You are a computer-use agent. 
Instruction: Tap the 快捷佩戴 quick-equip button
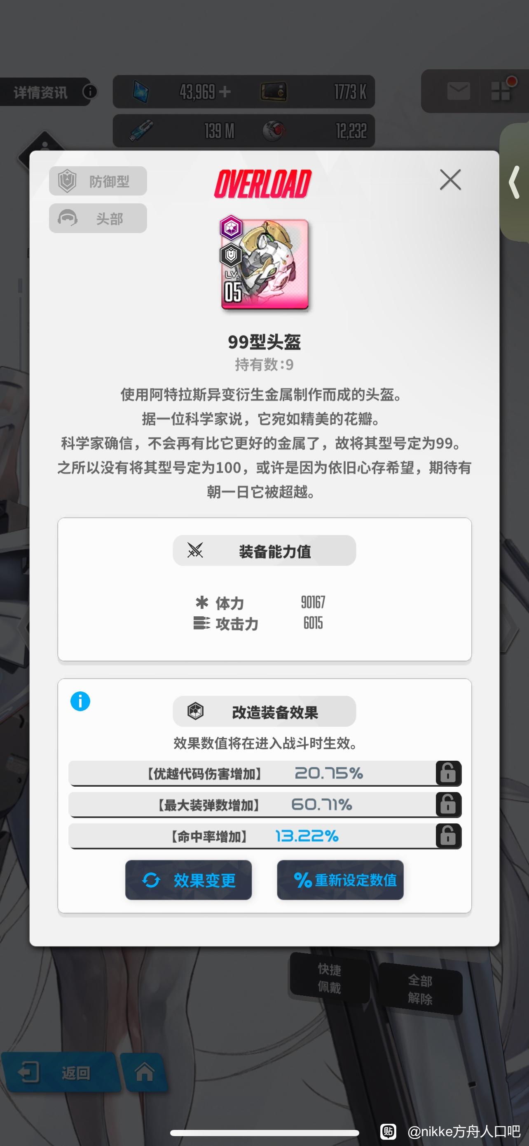pos(329,978)
